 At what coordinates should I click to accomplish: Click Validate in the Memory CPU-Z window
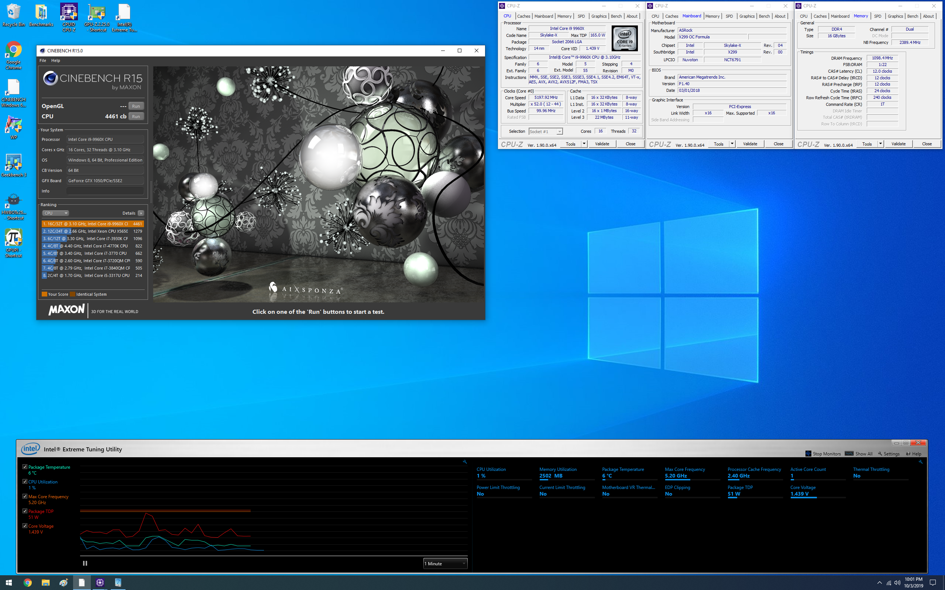[x=898, y=144]
